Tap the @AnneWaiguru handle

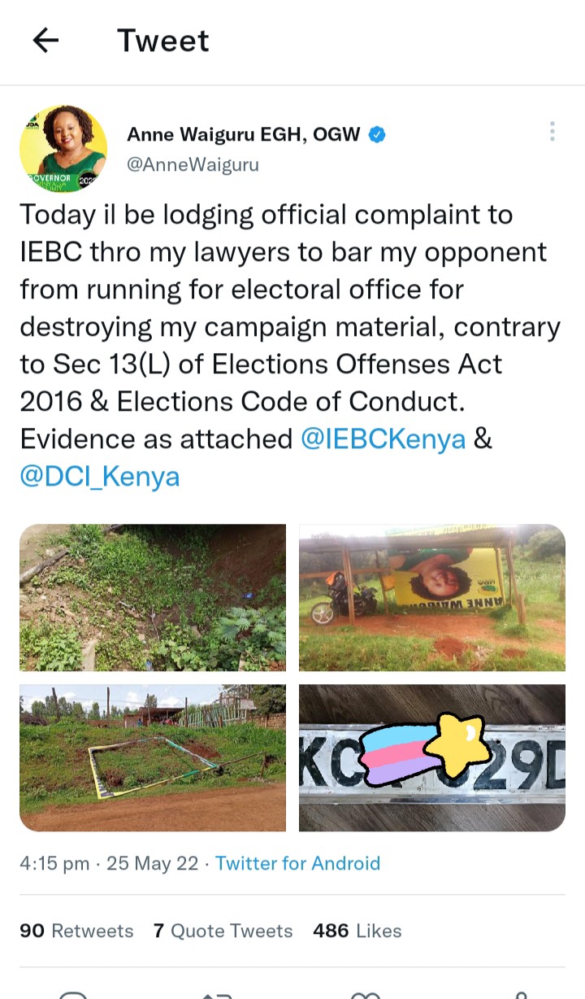pyautogui.click(x=193, y=164)
